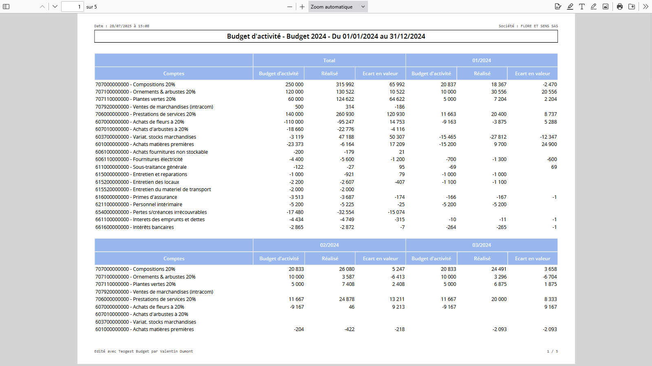Image resolution: width=652 pixels, height=366 pixels.
Task: Click the Total budget value -110 000
Action: click(293, 122)
